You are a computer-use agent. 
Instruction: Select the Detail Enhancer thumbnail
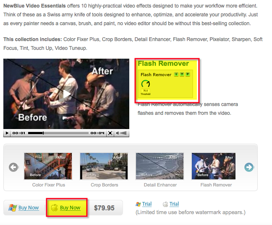pos(160,166)
